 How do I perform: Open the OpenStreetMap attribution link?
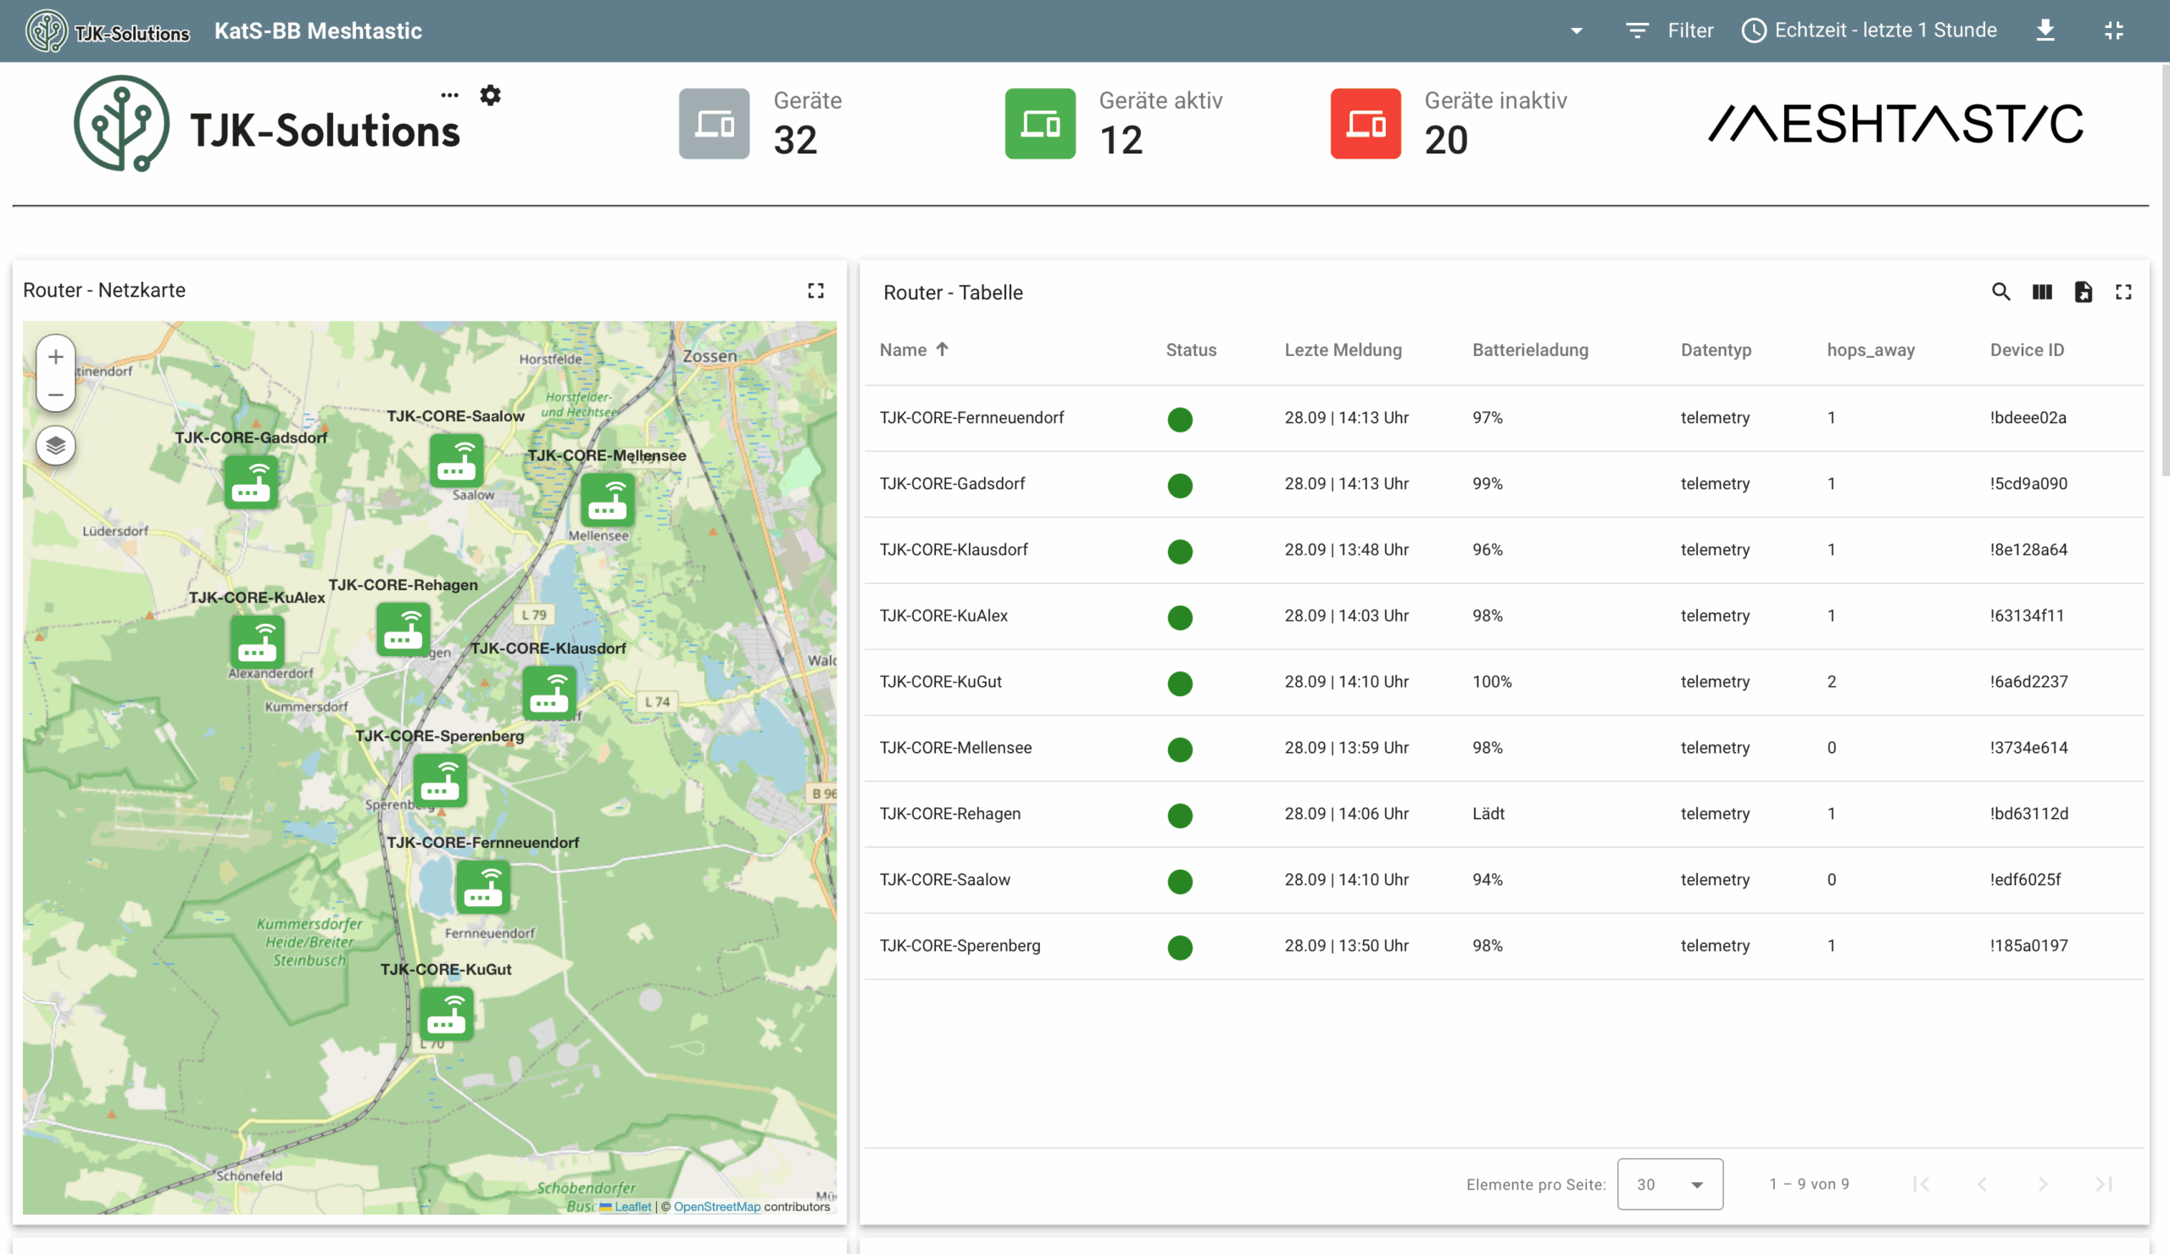pyautogui.click(x=716, y=1207)
